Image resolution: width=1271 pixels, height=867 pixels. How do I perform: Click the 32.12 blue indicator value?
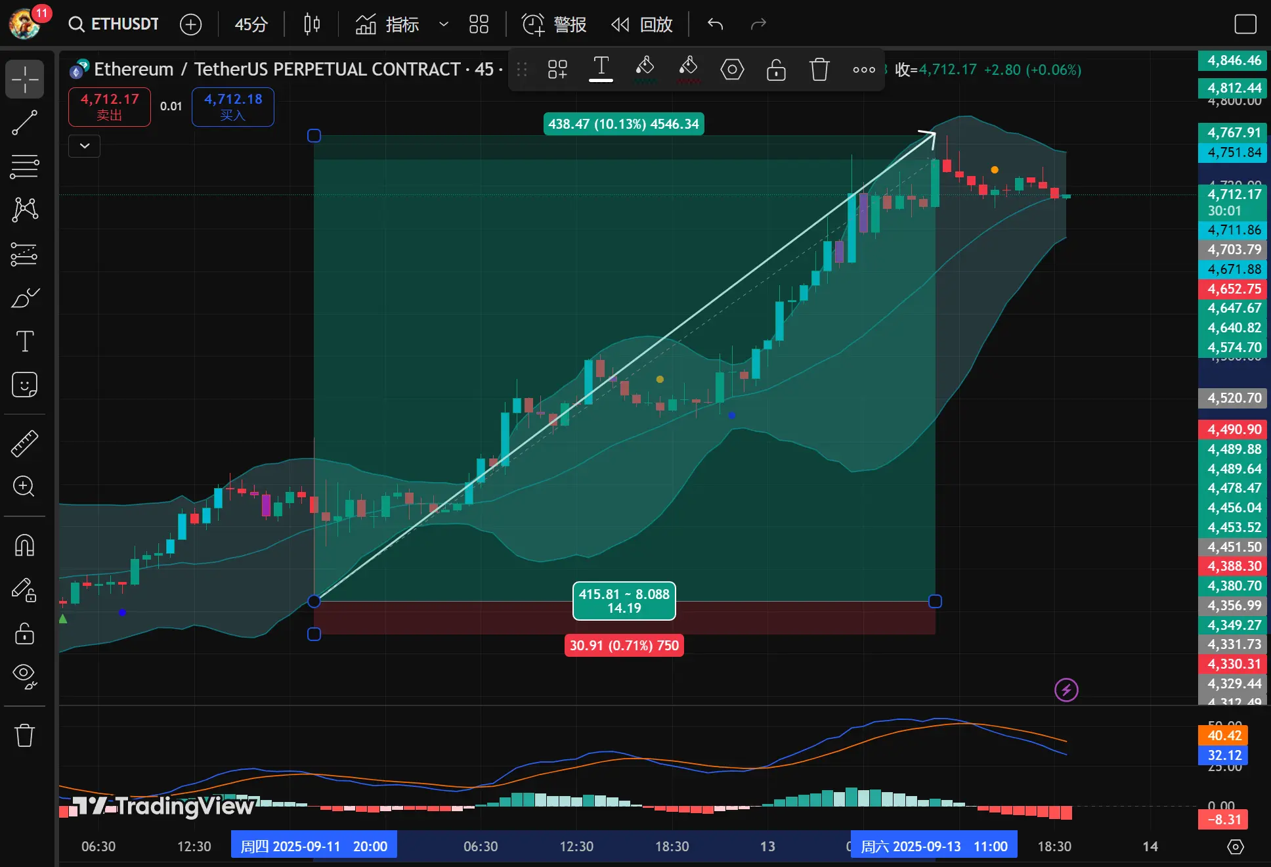tap(1224, 755)
